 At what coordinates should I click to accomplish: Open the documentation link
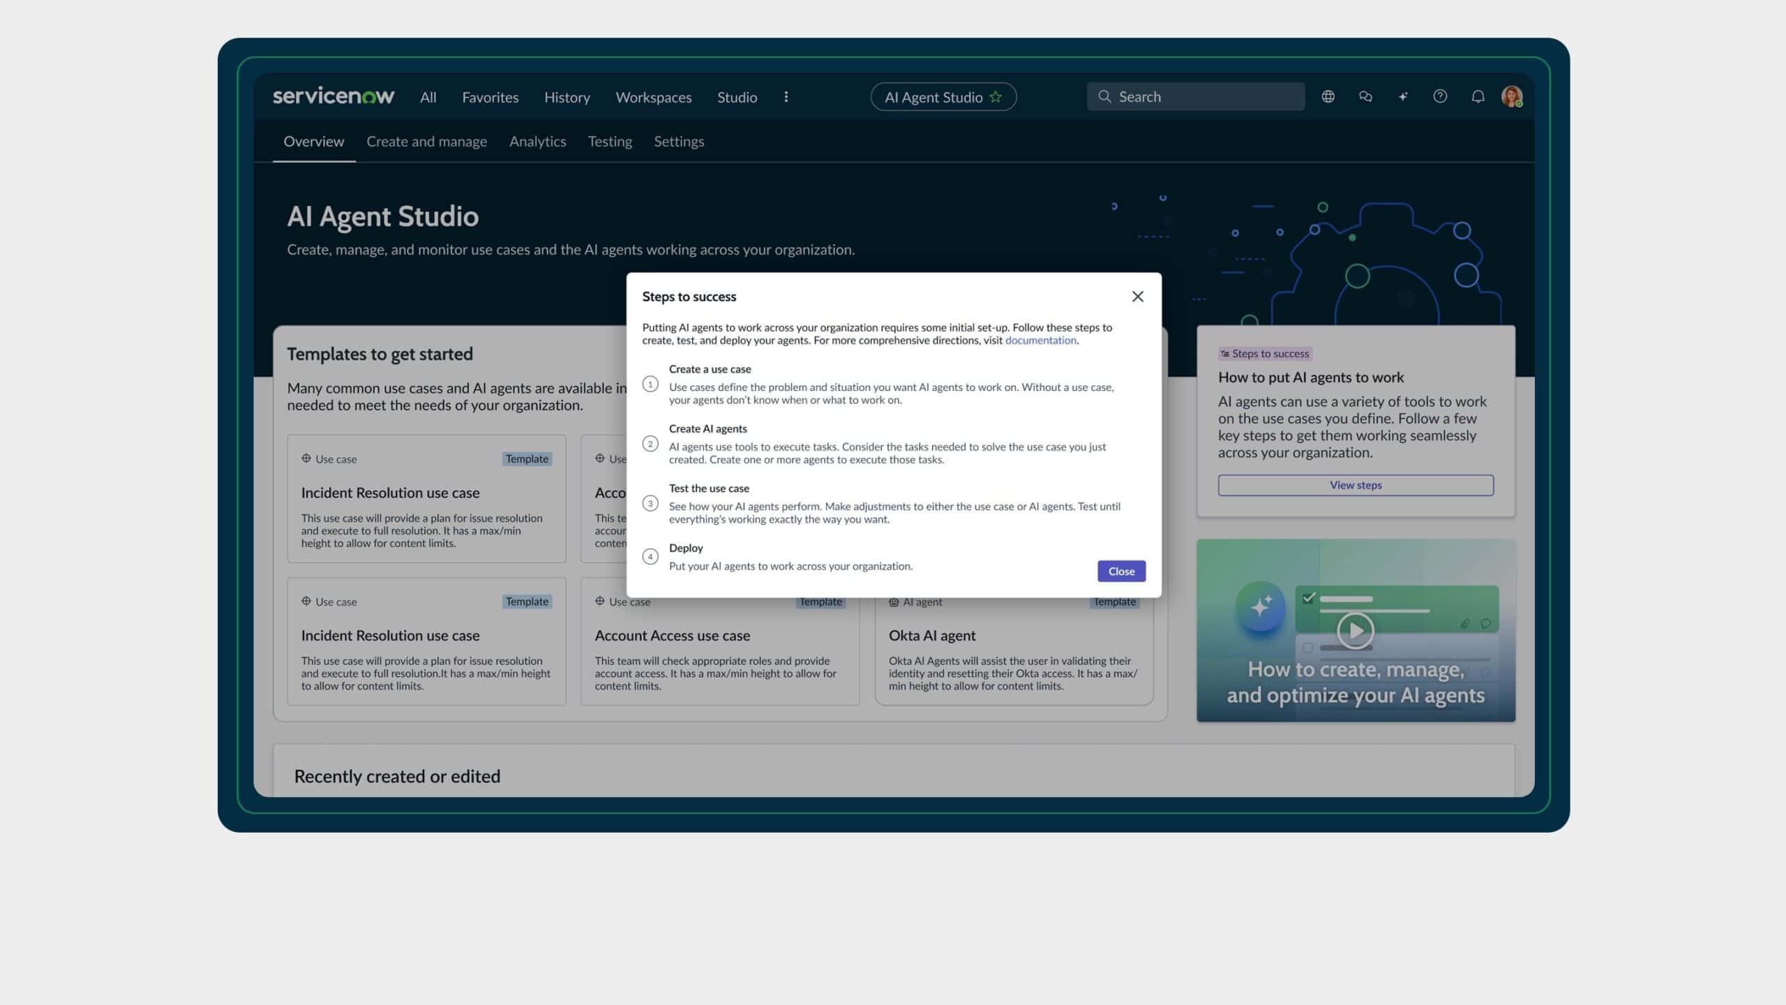[1040, 341]
